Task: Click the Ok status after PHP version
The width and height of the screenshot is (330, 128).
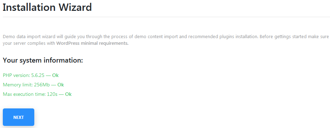Action: pos(55,75)
